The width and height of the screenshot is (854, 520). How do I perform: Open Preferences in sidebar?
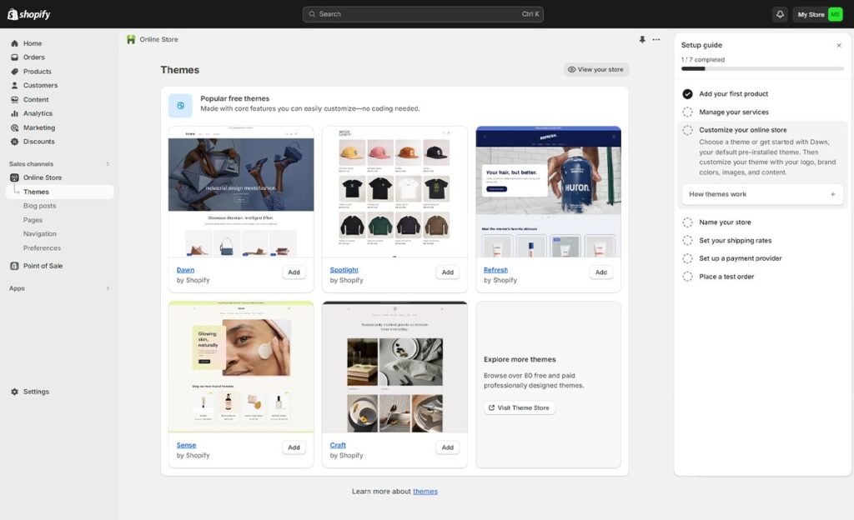42,248
